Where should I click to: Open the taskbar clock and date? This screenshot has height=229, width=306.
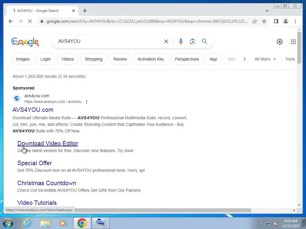(290, 223)
